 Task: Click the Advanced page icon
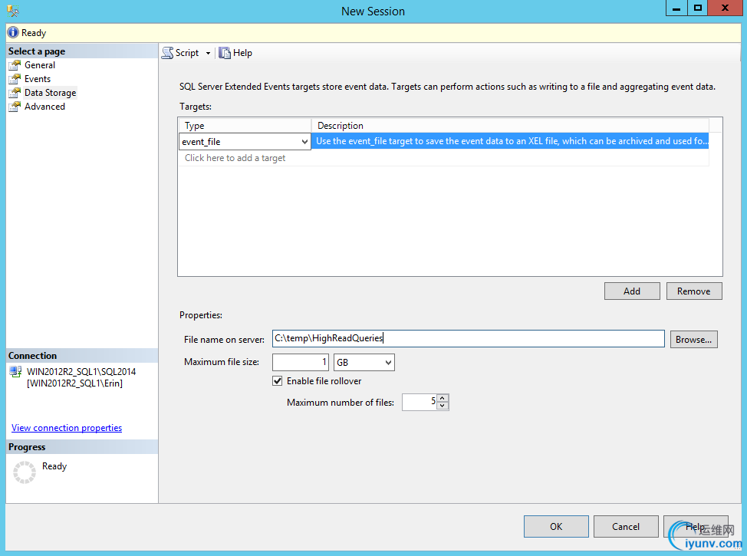15,107
